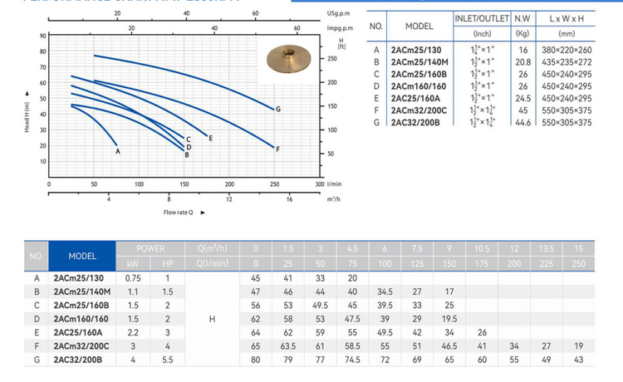623x382 pixels.
Task: Click the 300 tick on the l/min axis
Action: 320,184
